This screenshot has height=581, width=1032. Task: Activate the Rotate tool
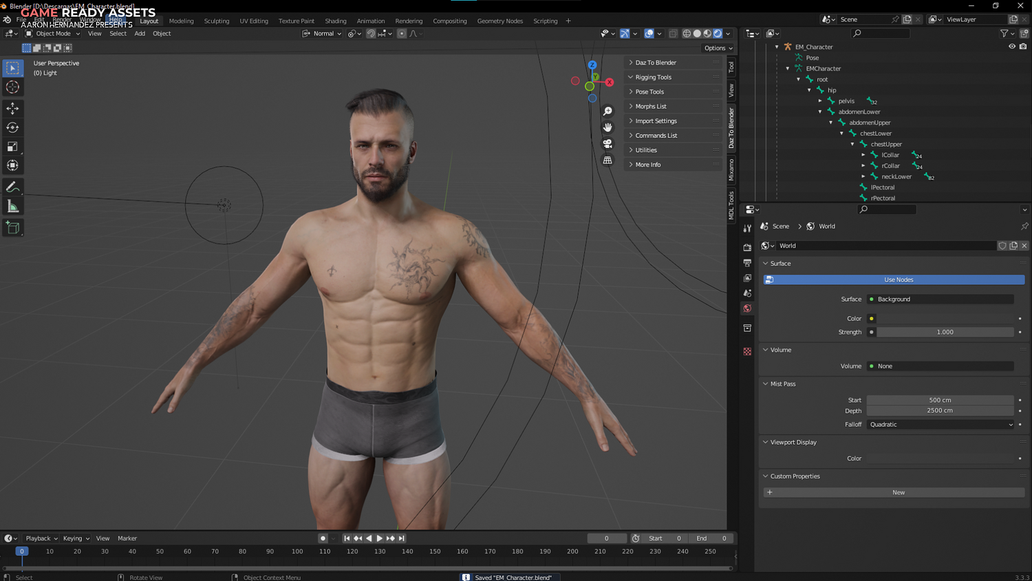(x=12, y=127)
